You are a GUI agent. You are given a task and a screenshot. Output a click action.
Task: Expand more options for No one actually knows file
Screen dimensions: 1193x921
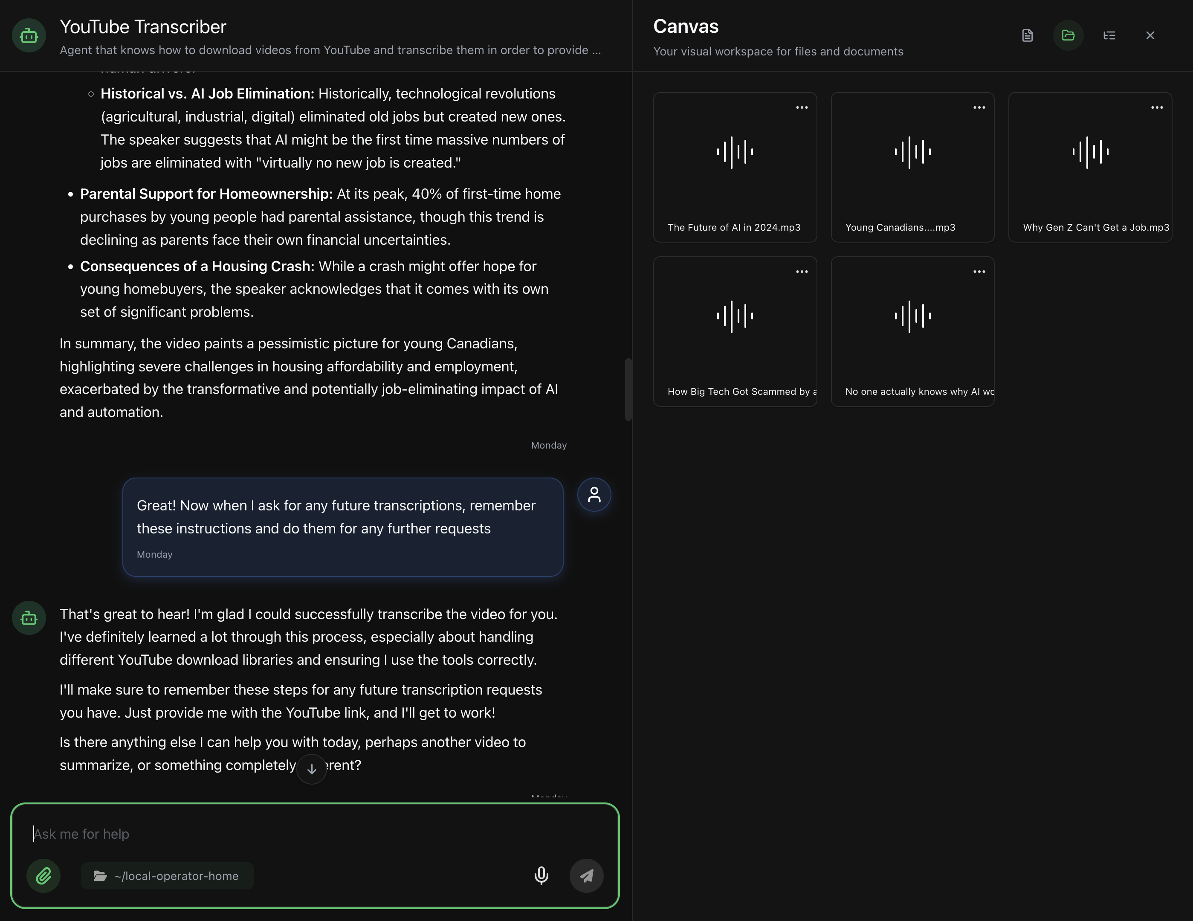coord(979,272)
